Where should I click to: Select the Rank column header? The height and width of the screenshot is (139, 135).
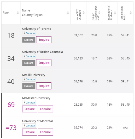[x=6, y=13]
